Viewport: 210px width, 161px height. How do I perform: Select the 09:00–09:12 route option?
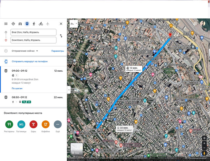[x=33, y=80]
